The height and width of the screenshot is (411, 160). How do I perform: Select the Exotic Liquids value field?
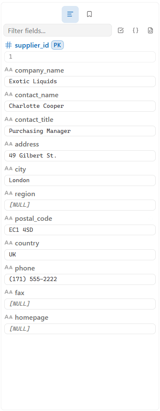[80, 82]
